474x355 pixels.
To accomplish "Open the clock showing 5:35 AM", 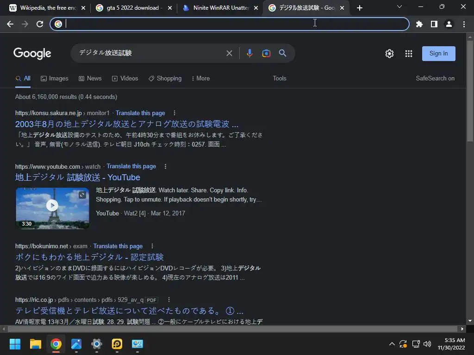I will (x=451, y=344).
